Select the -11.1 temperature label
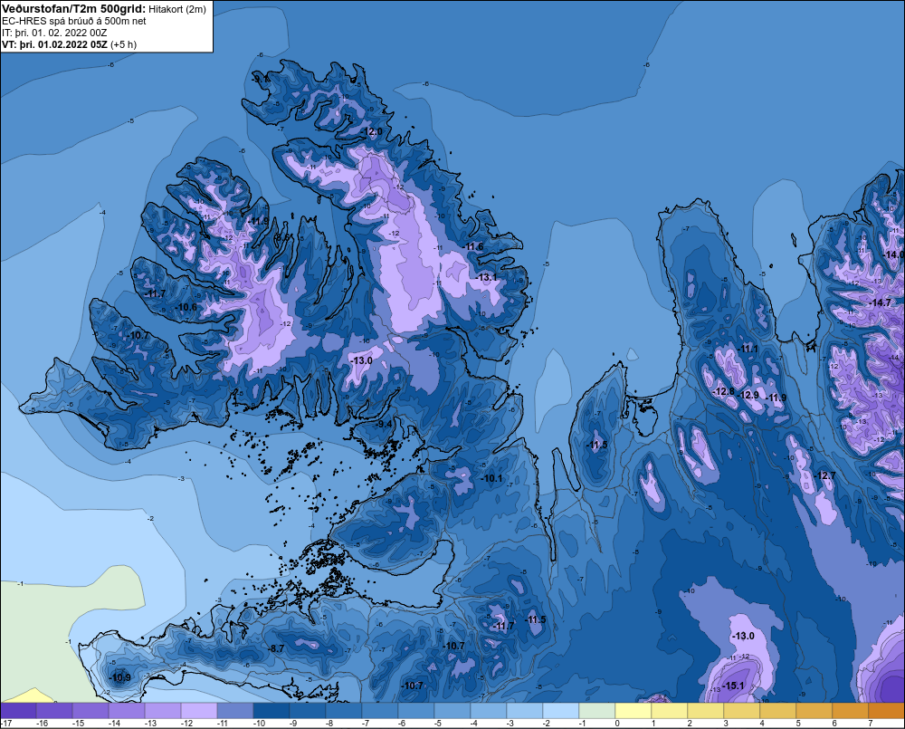This screenshot has width=905, height=729. click(x=748, y=349)
